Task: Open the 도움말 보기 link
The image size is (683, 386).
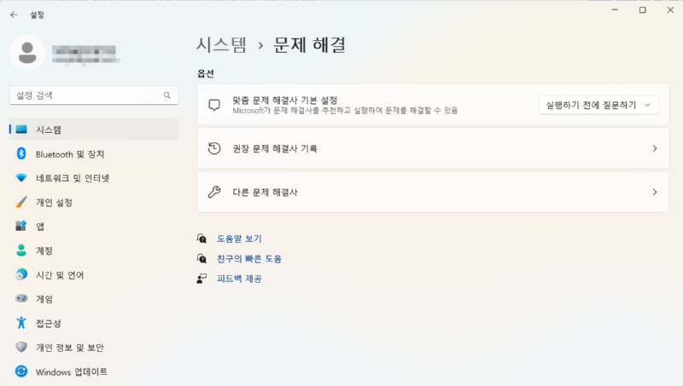Action: pos(238,239)
